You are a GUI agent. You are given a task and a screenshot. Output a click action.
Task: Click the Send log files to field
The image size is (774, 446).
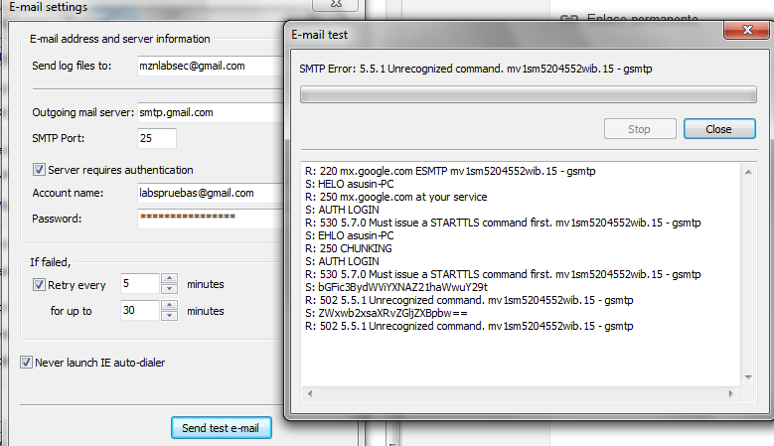pyautogui.click(x=212, y=67)
